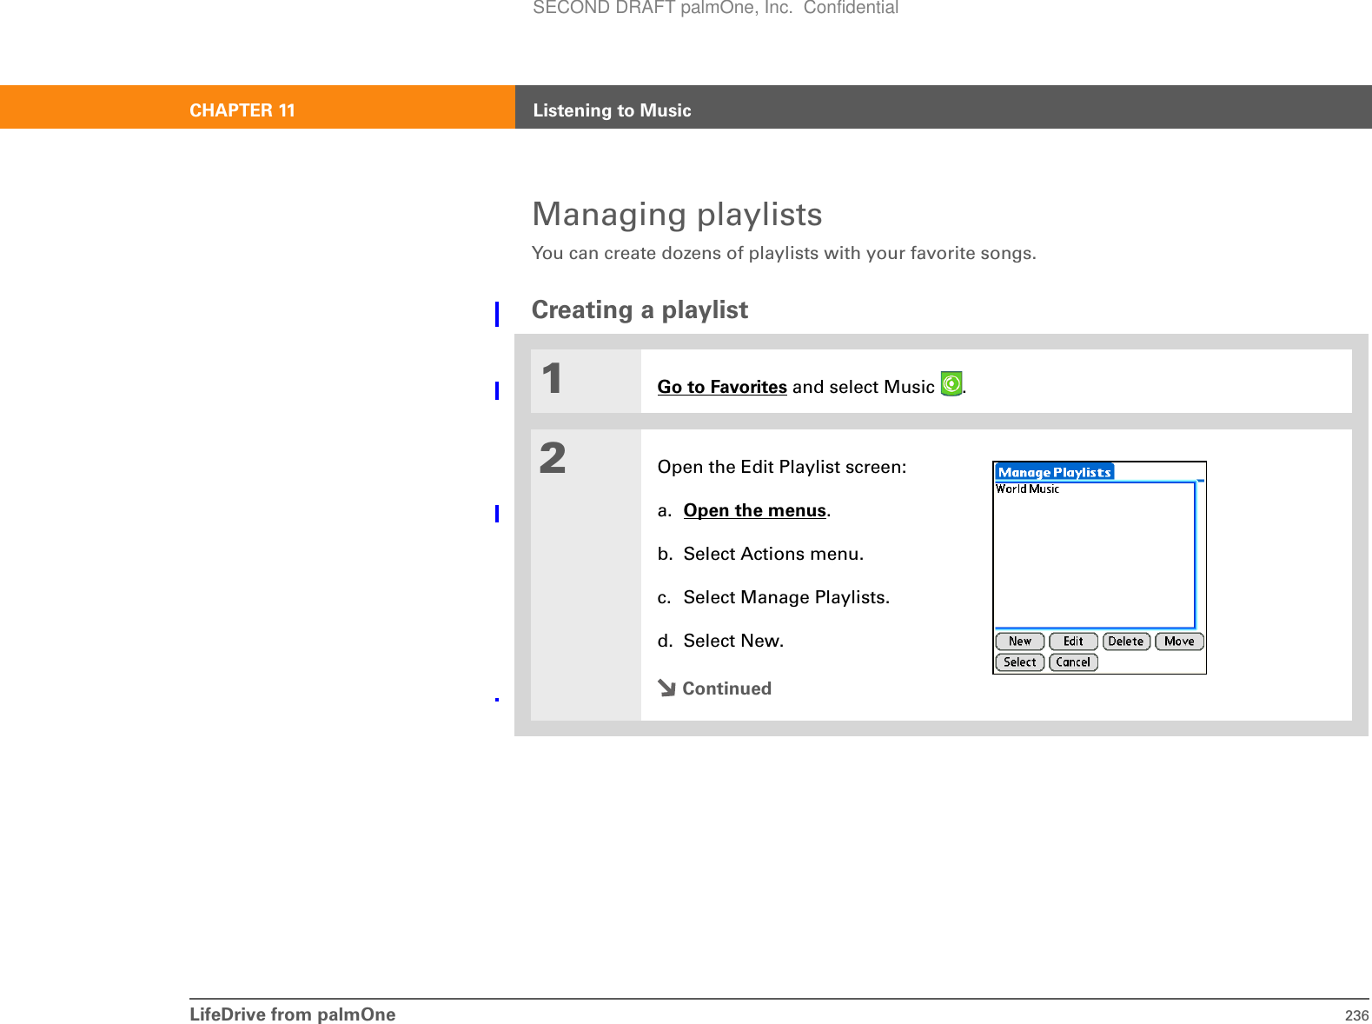Click the Move button in Manage Playlists
This screenshot has width=1372, height=1024.
click(x=1179, y=642)
